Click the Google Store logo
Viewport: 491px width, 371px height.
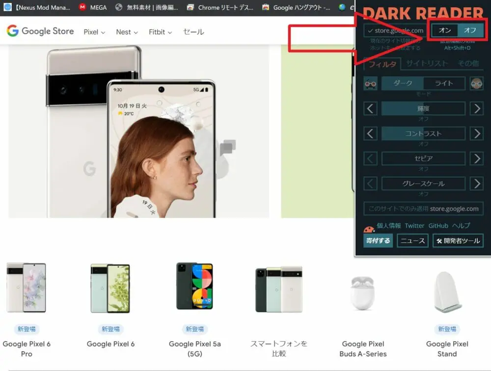(40, 31)
